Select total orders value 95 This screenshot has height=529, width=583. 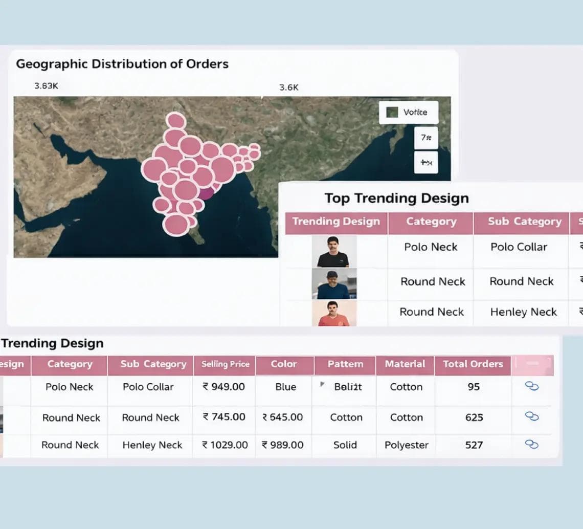[474, 387]
